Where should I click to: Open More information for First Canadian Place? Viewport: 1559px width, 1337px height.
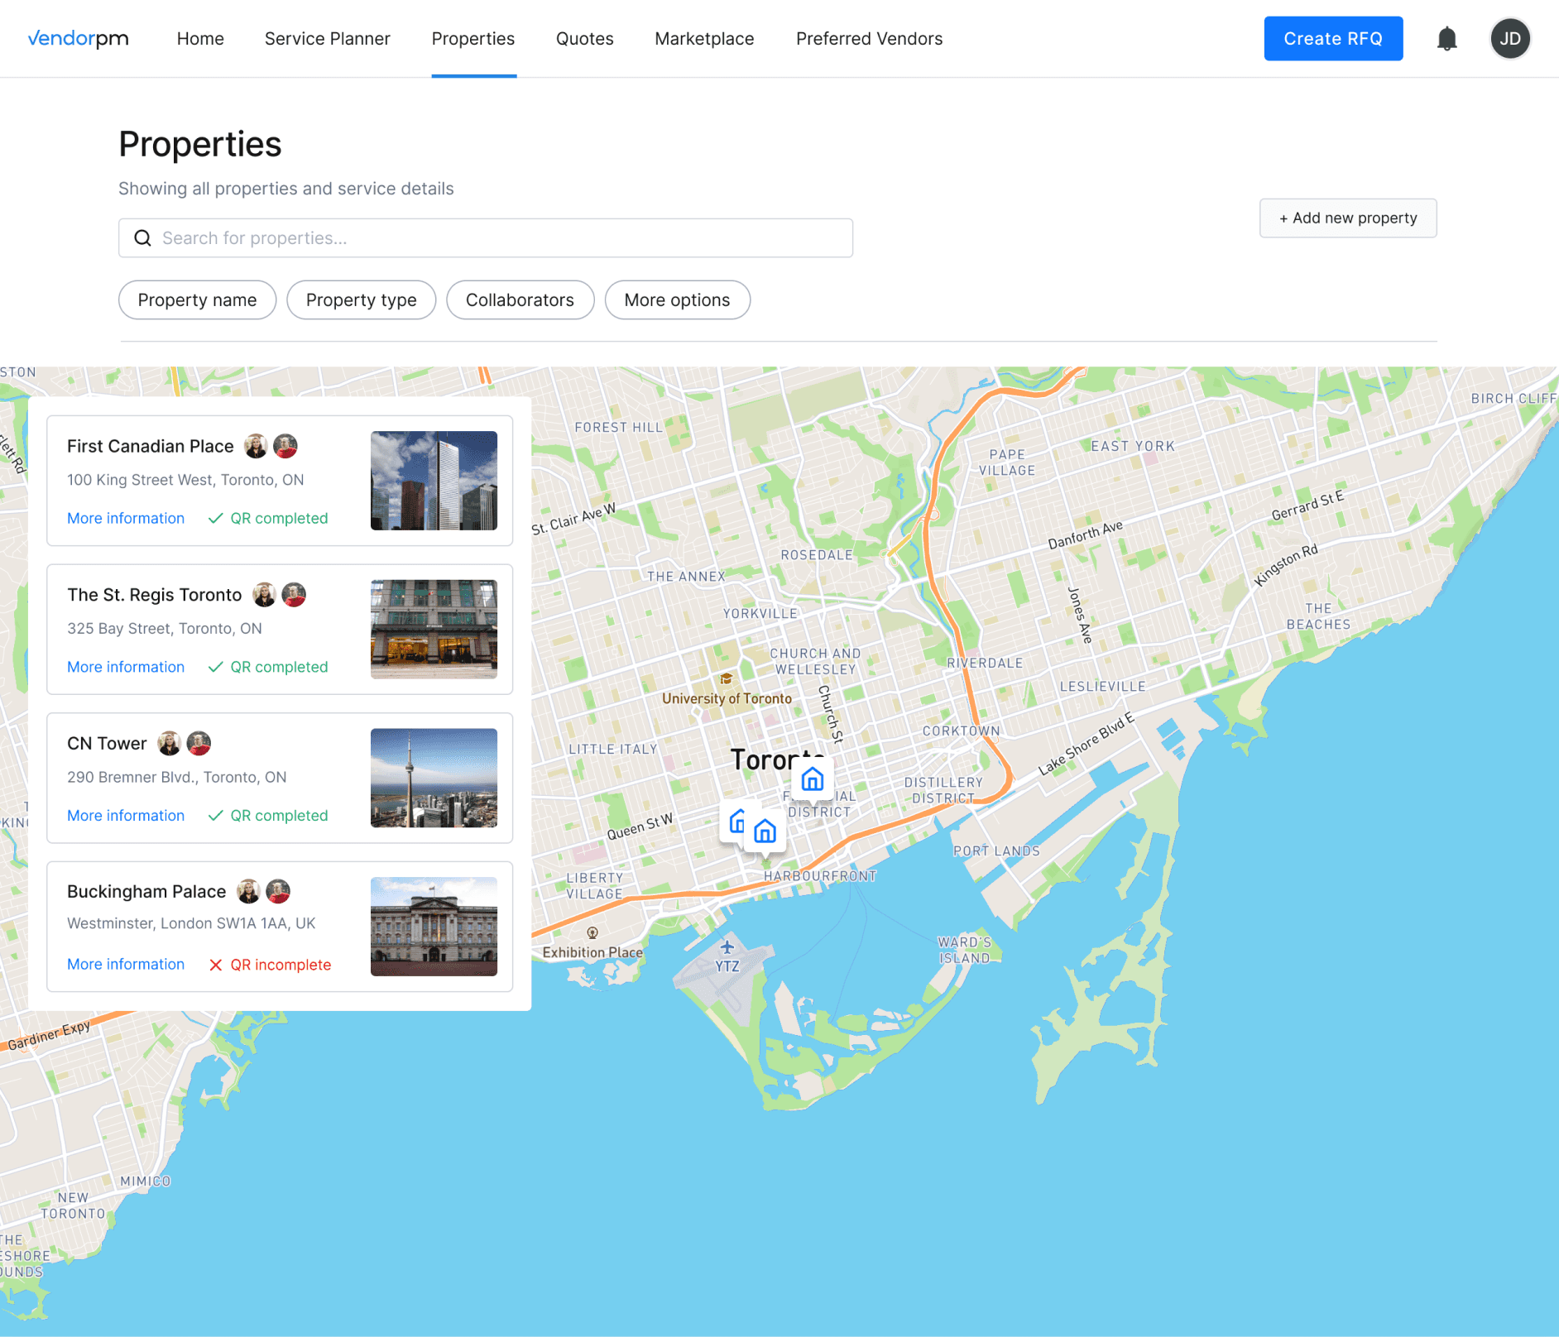(126, 518)
